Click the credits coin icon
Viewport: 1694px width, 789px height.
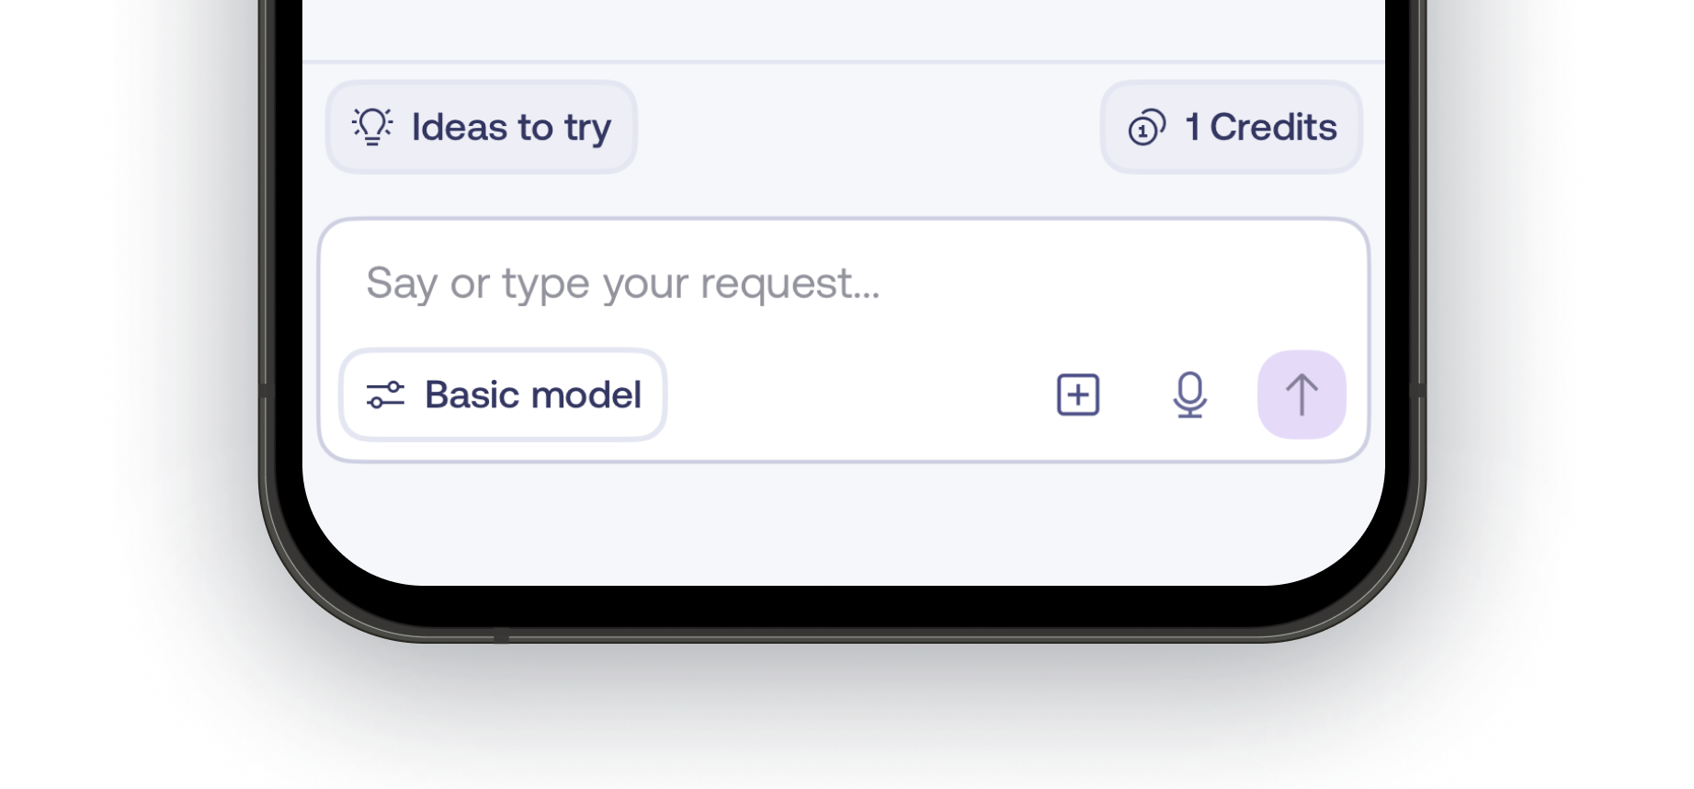coord(1146,128)
